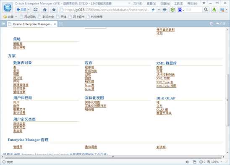Click the skin icon in title bar
The height and width of the screenshot is (165, 230).
[204, 3]
